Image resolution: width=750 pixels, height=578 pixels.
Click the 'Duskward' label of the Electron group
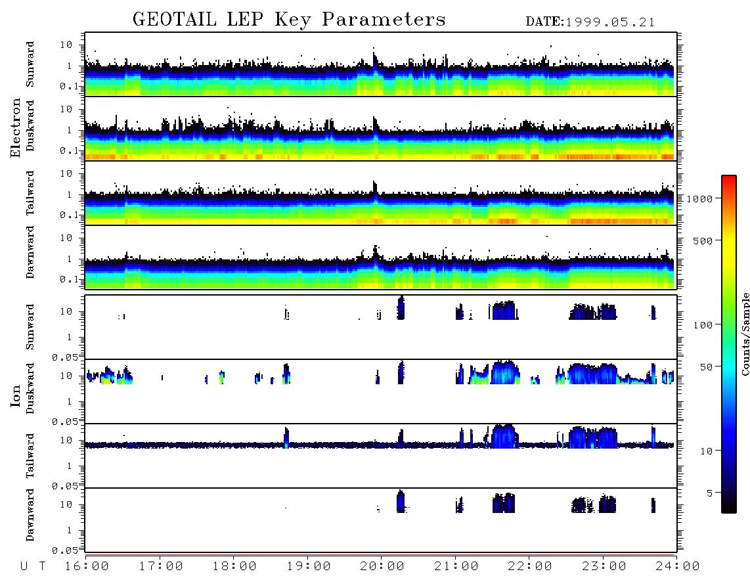(x=30, y=125)
